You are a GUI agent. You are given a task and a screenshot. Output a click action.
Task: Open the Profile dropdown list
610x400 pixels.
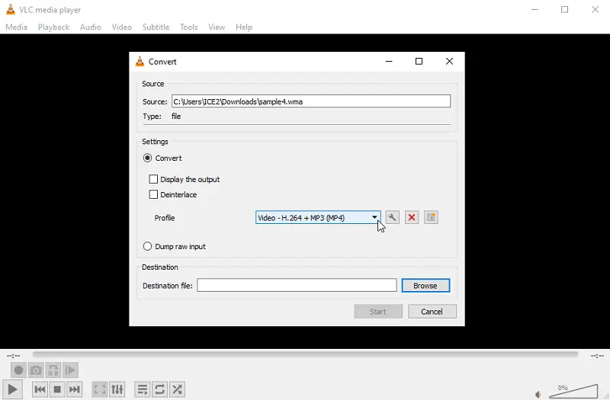318,218
